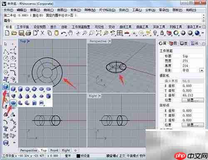The image size is (208, 160).
Task: Click the Lock objects padlock icon
Action: tap(162, 33)
